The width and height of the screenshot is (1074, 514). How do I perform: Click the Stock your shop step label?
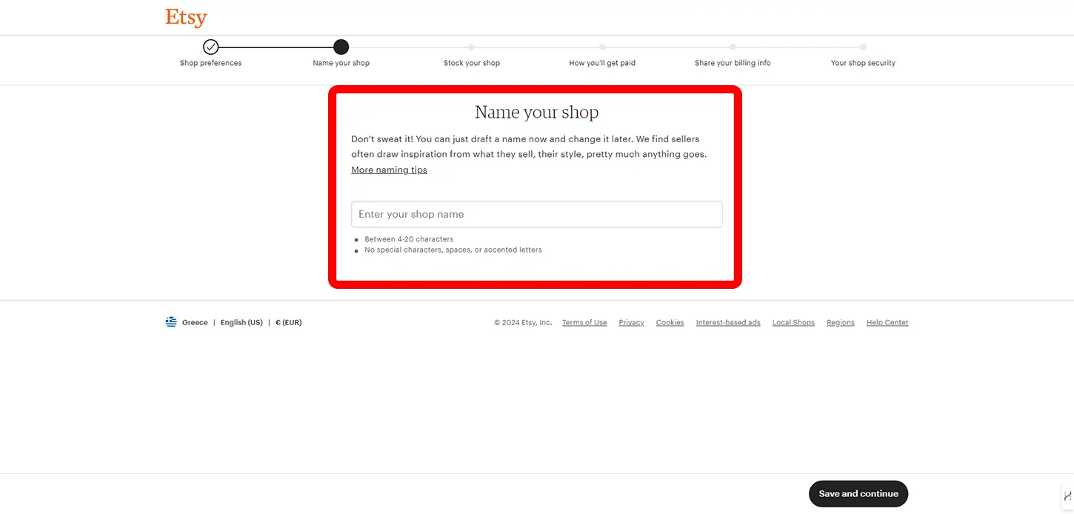pos(472,63)
